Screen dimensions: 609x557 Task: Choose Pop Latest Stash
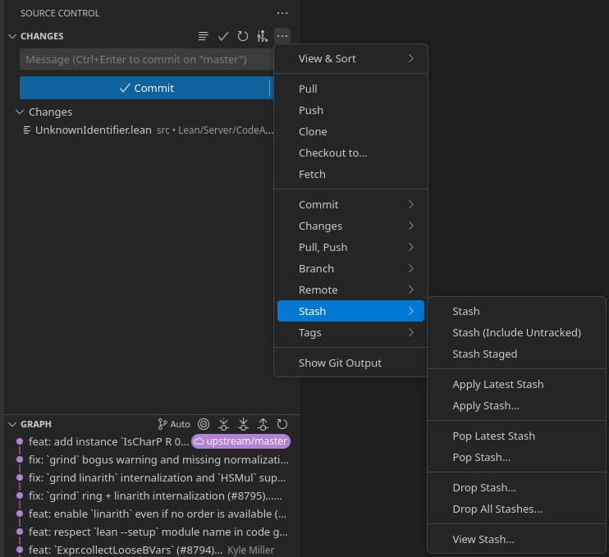coord(493,436)
